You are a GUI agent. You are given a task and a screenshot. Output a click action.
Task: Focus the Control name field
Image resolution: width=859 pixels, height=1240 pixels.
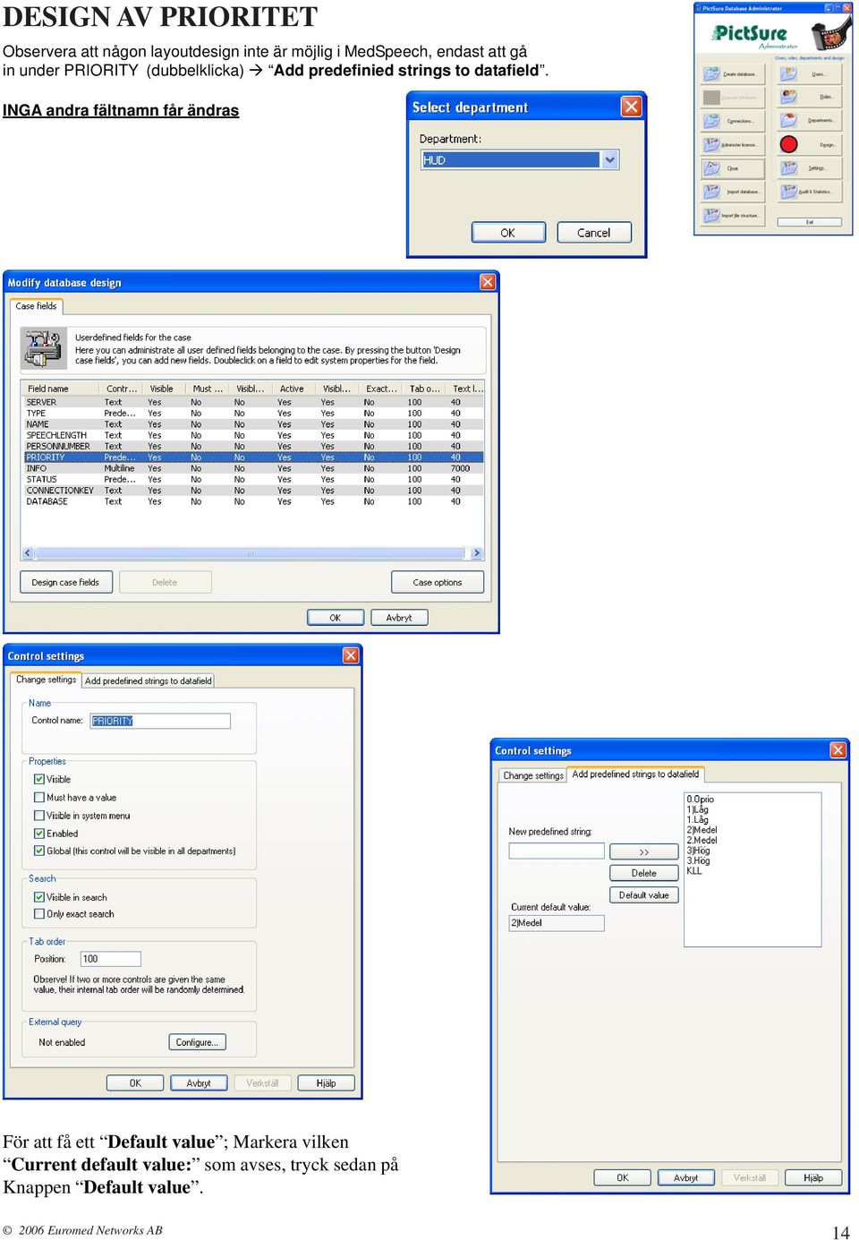[160, 721]
